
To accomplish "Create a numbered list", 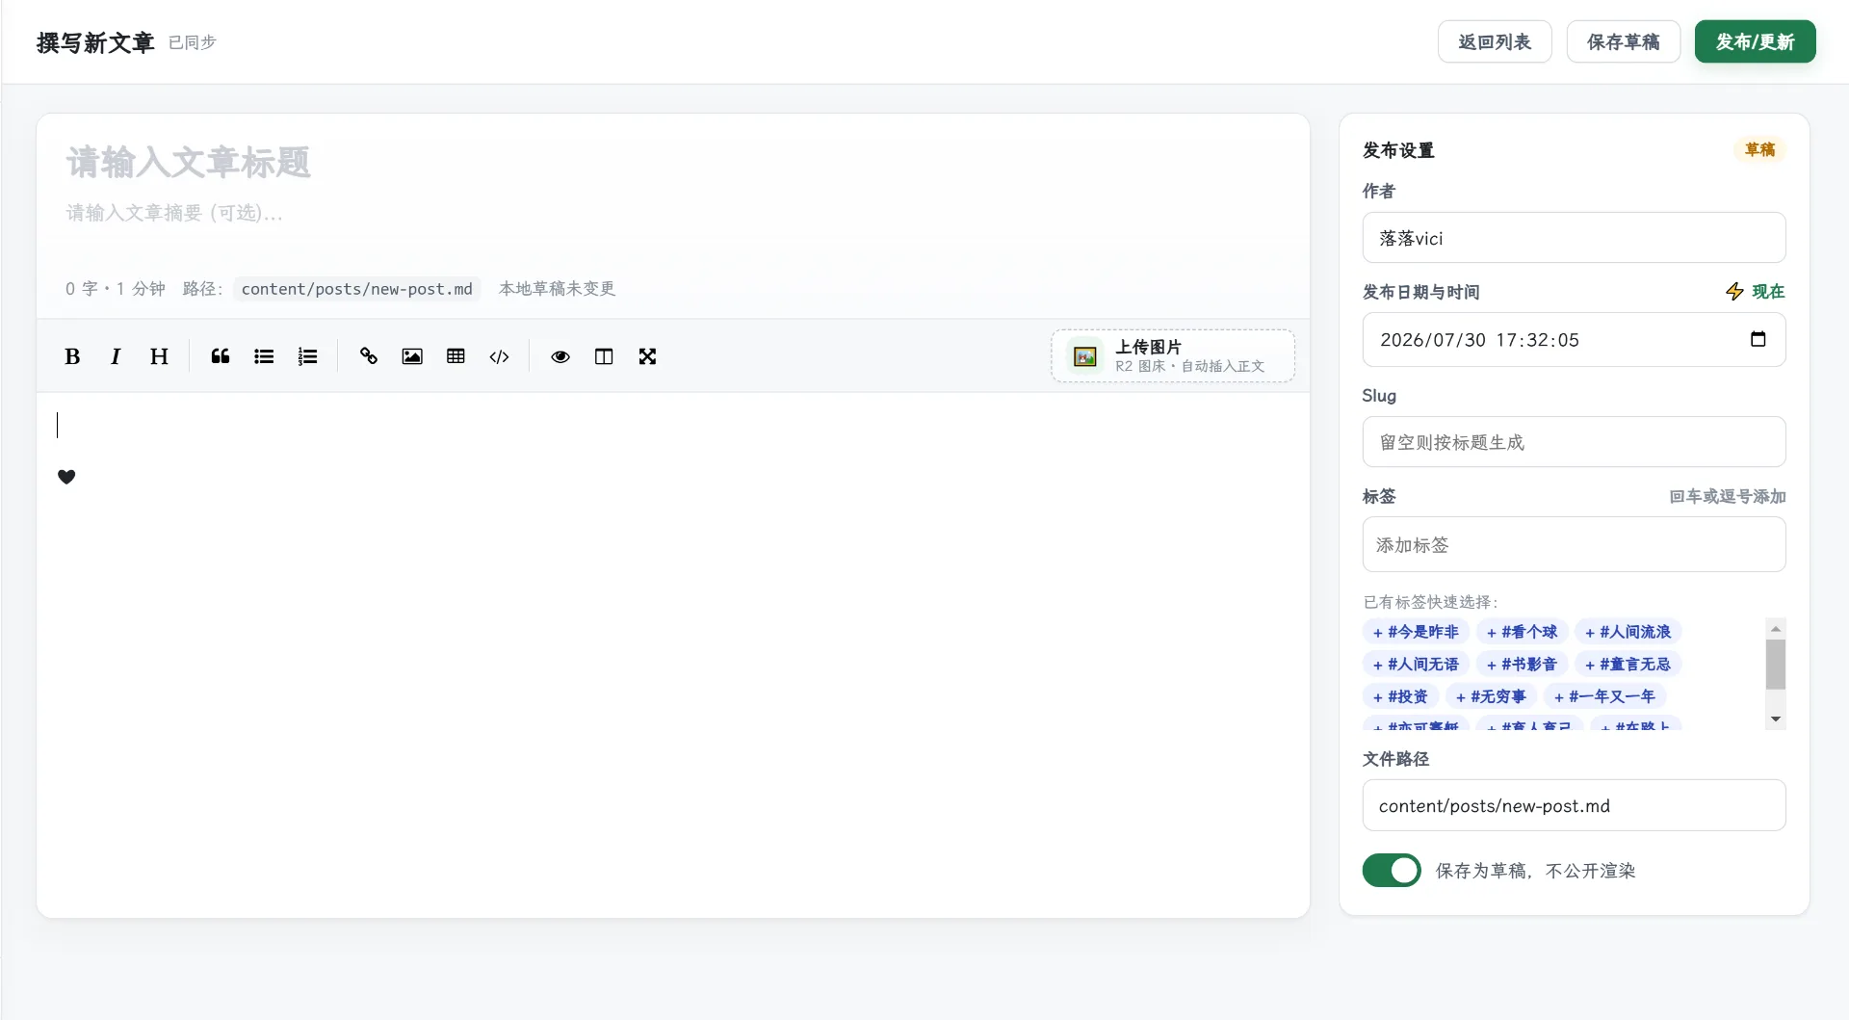I will [307, 356].
